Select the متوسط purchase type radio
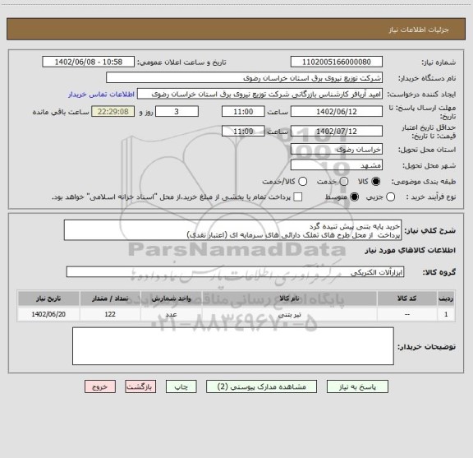473x458 pixels. coord(354,197)
